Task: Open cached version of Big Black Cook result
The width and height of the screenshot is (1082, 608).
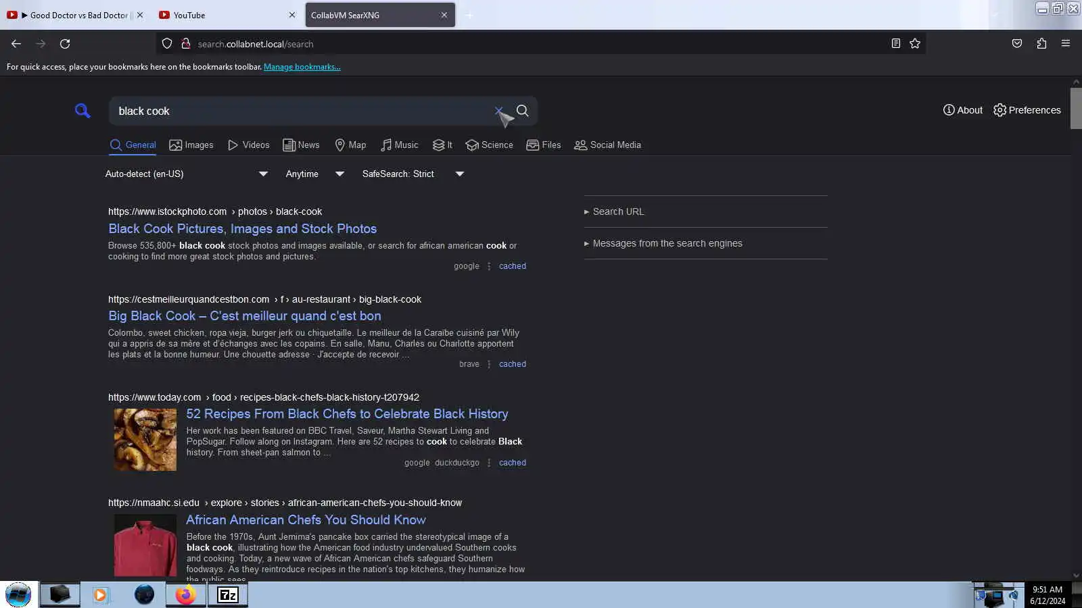Action: (513, 364)
